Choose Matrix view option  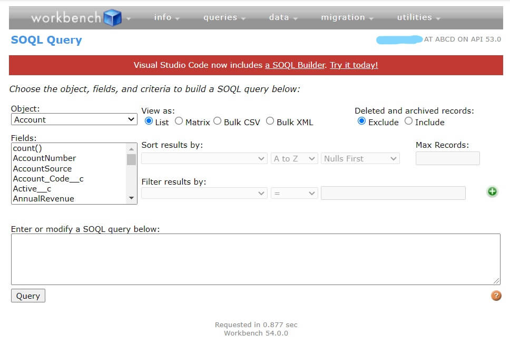pos(179,121)
